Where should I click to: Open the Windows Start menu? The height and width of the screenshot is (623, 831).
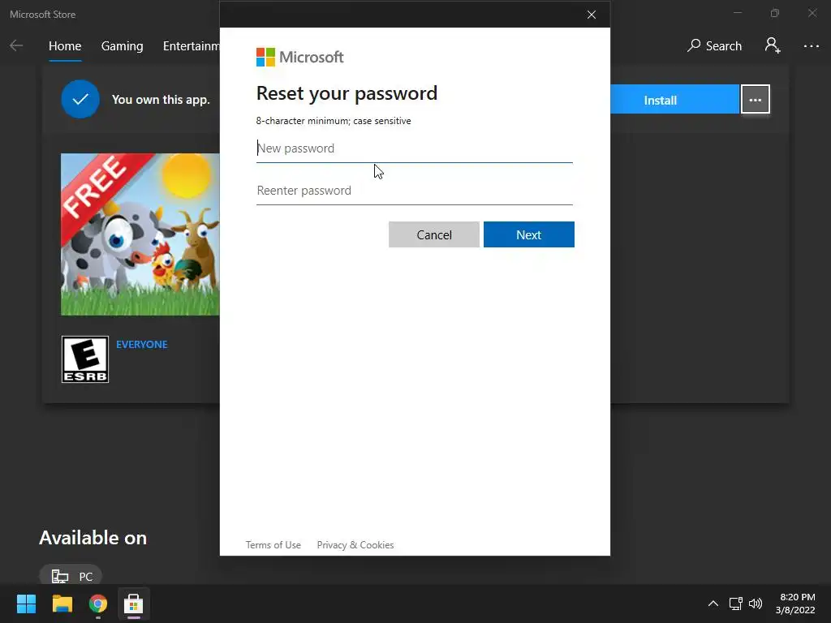pyautogui.click(x=26, y=604)
